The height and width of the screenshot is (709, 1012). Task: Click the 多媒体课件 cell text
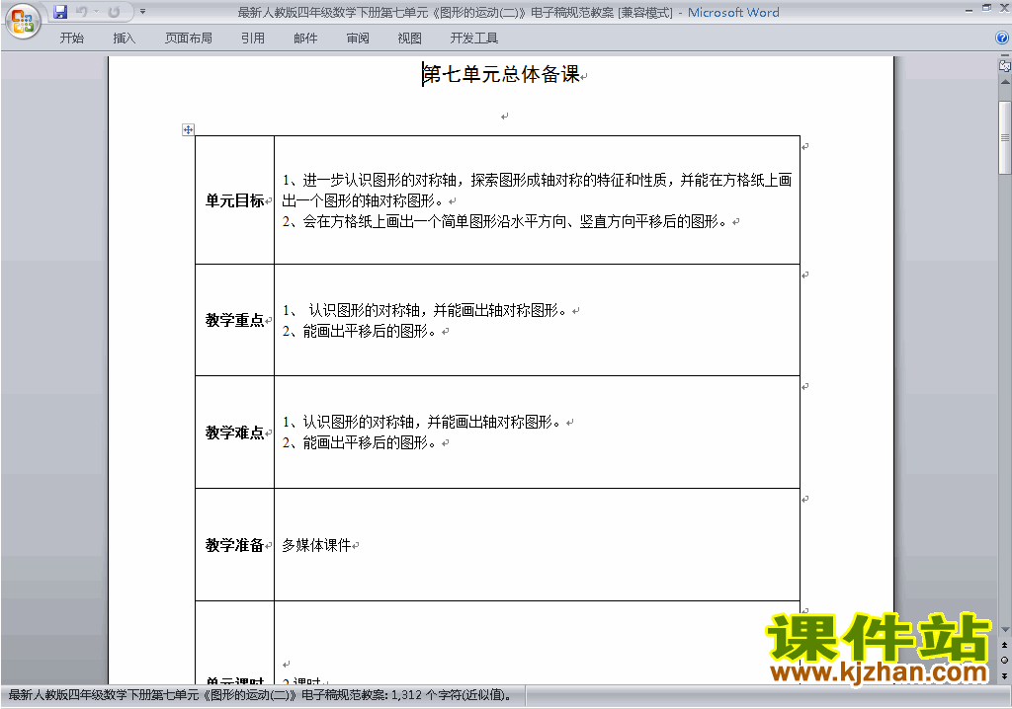tap(317, 545)
